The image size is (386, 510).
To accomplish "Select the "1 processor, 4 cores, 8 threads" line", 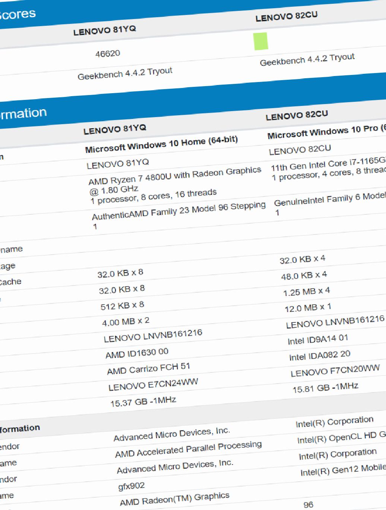I will (329, 173).
